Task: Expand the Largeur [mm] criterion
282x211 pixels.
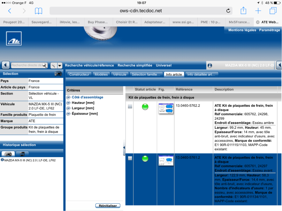Action: pos(68,108)
